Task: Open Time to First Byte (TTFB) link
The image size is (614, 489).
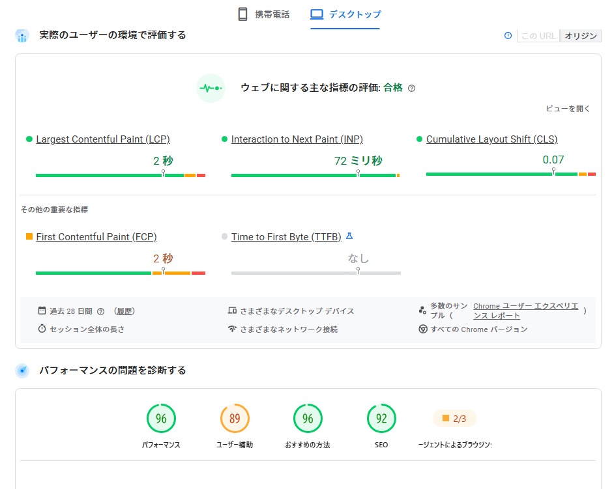Action: (x=286, y=237)
